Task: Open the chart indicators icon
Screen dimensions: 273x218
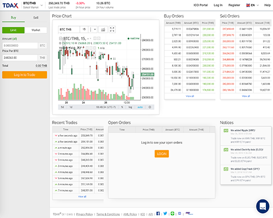Action: [103, 29]
